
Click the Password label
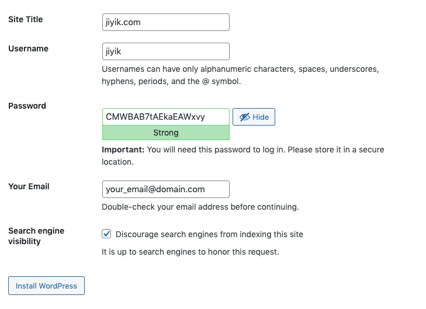coord(27,106)
